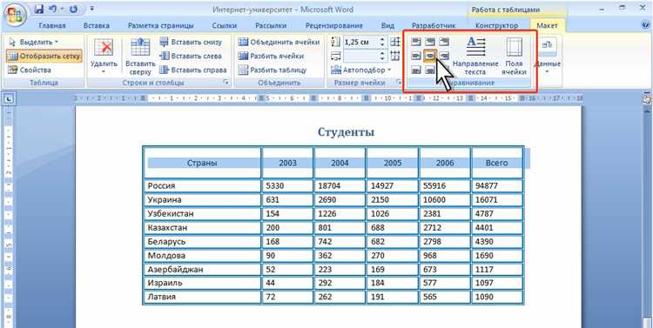The image size is (653, 328).
Task: Click the Всего header cell
Action: click(497, 163)
